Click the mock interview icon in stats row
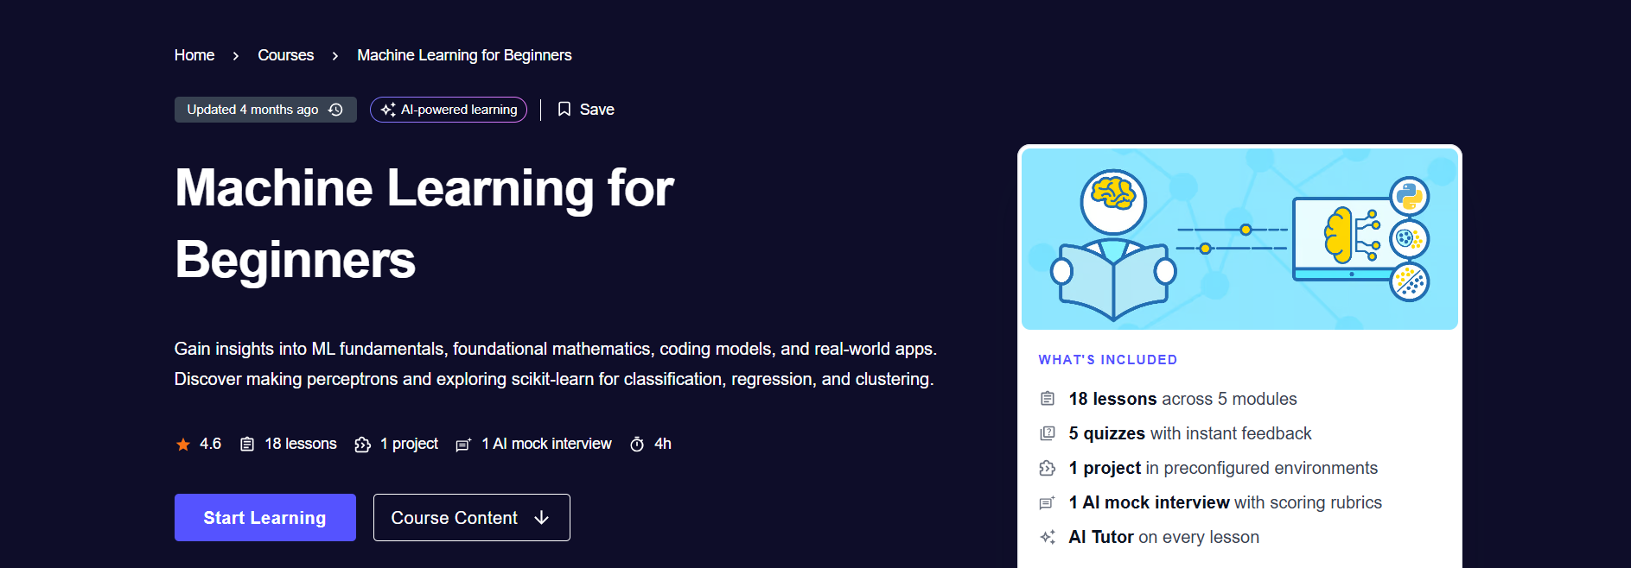 pyautogui.click(x=463, y=445)
